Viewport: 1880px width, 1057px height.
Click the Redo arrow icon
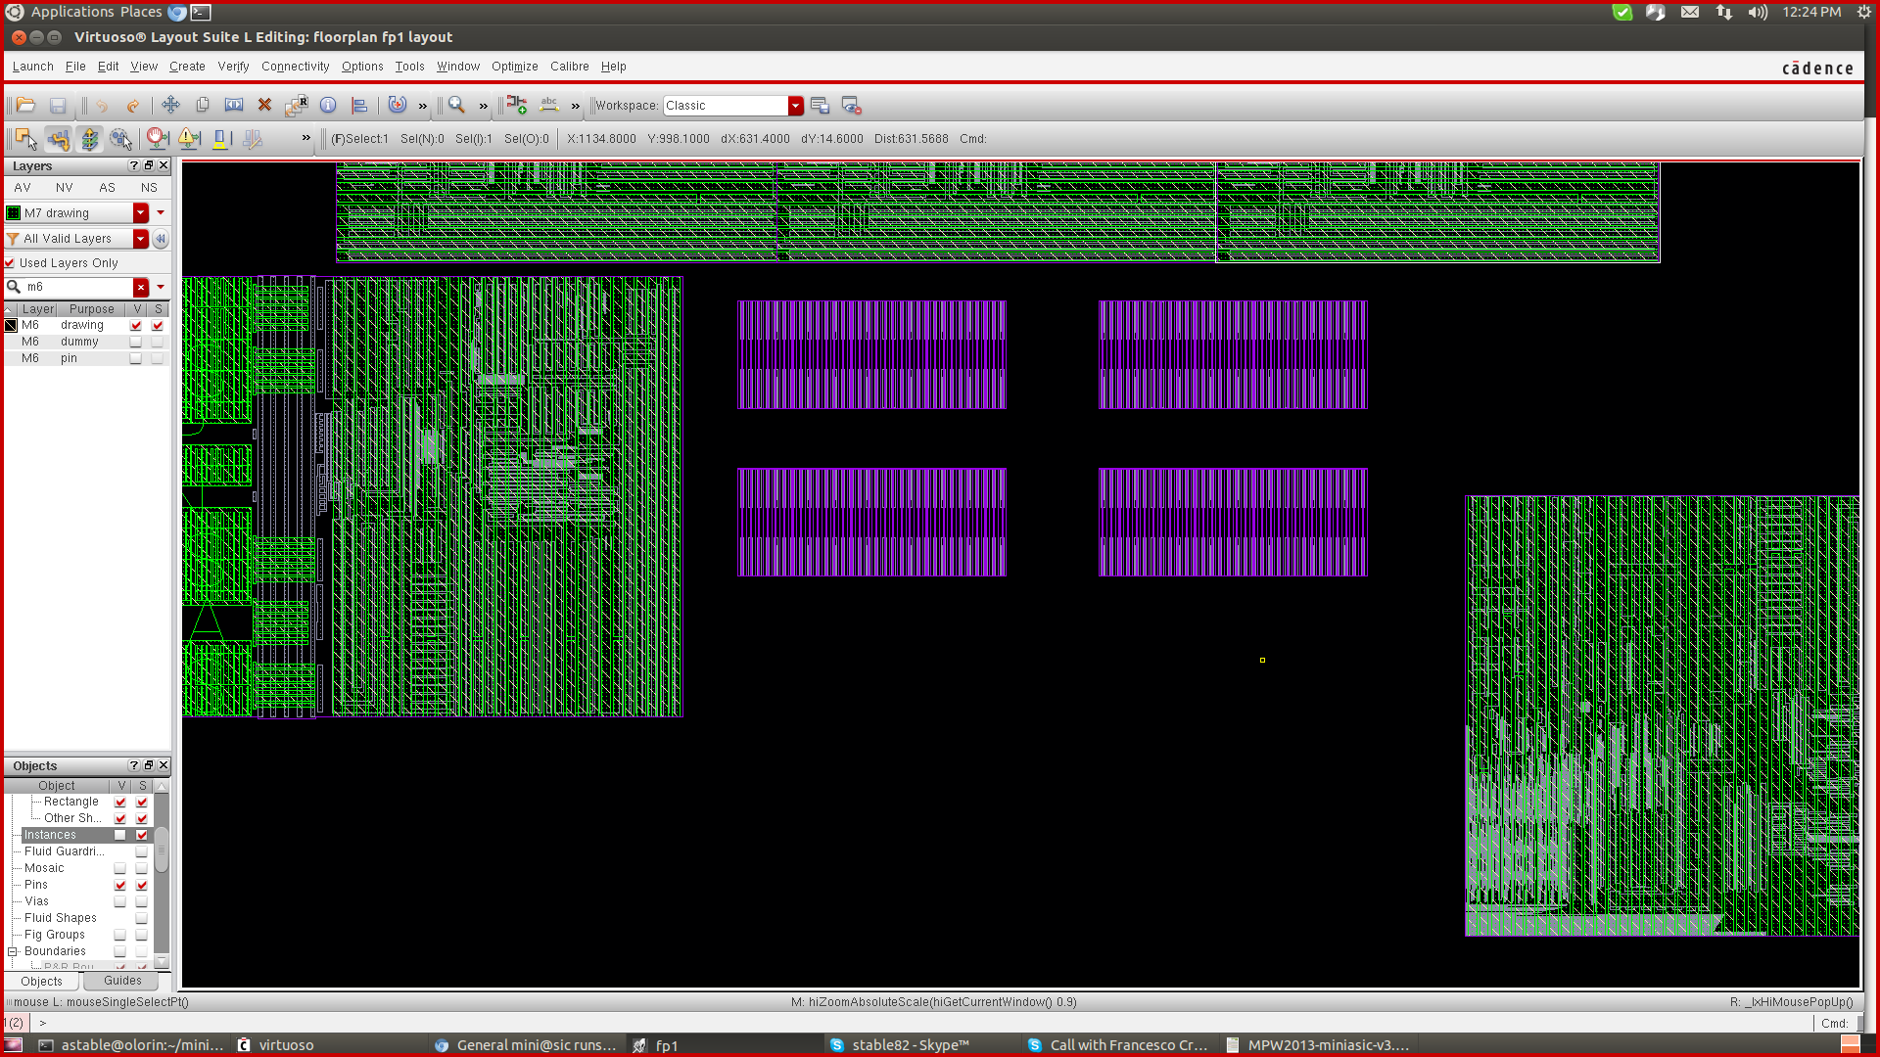[x=133, y=105]
